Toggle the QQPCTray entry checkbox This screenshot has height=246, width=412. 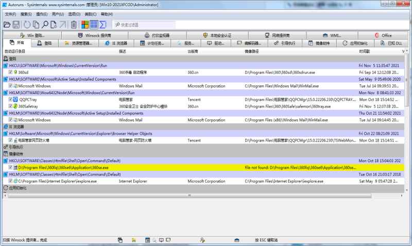[x=10, y=99]
